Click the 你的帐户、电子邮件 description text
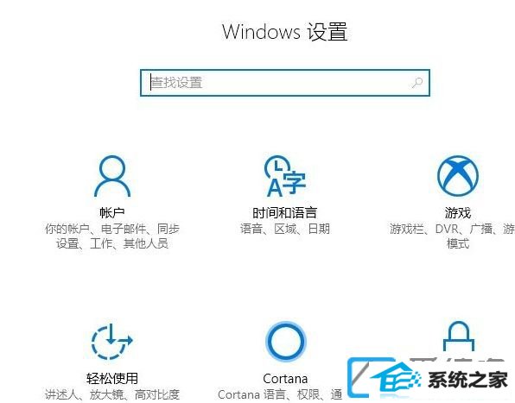Screen dimensions: 515x403 click(112, 236)
